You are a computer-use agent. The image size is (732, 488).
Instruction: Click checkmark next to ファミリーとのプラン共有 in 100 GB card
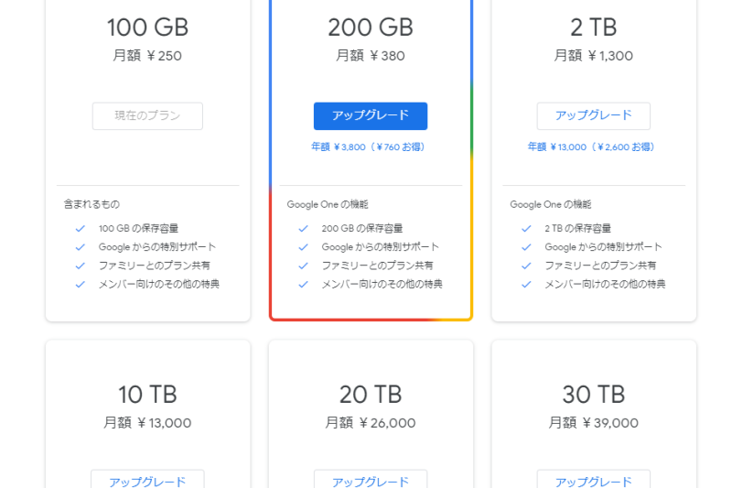(x=81, y=266)
